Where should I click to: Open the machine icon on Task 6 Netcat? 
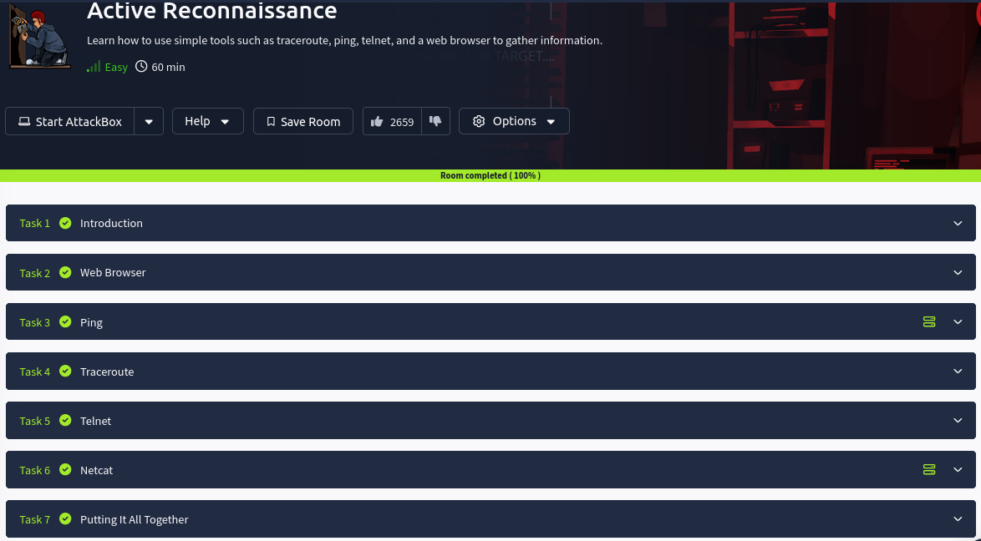tap(929, 469)
